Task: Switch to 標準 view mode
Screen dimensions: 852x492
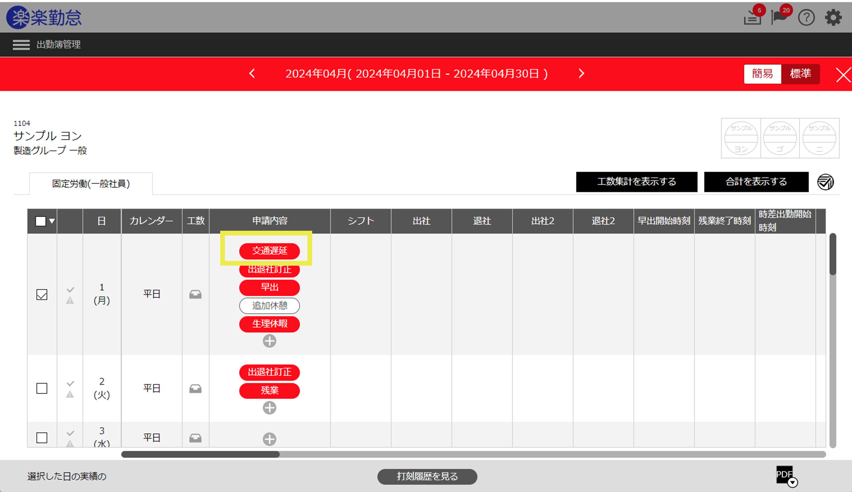Action: pyautogui.click(x=800, y=74)
